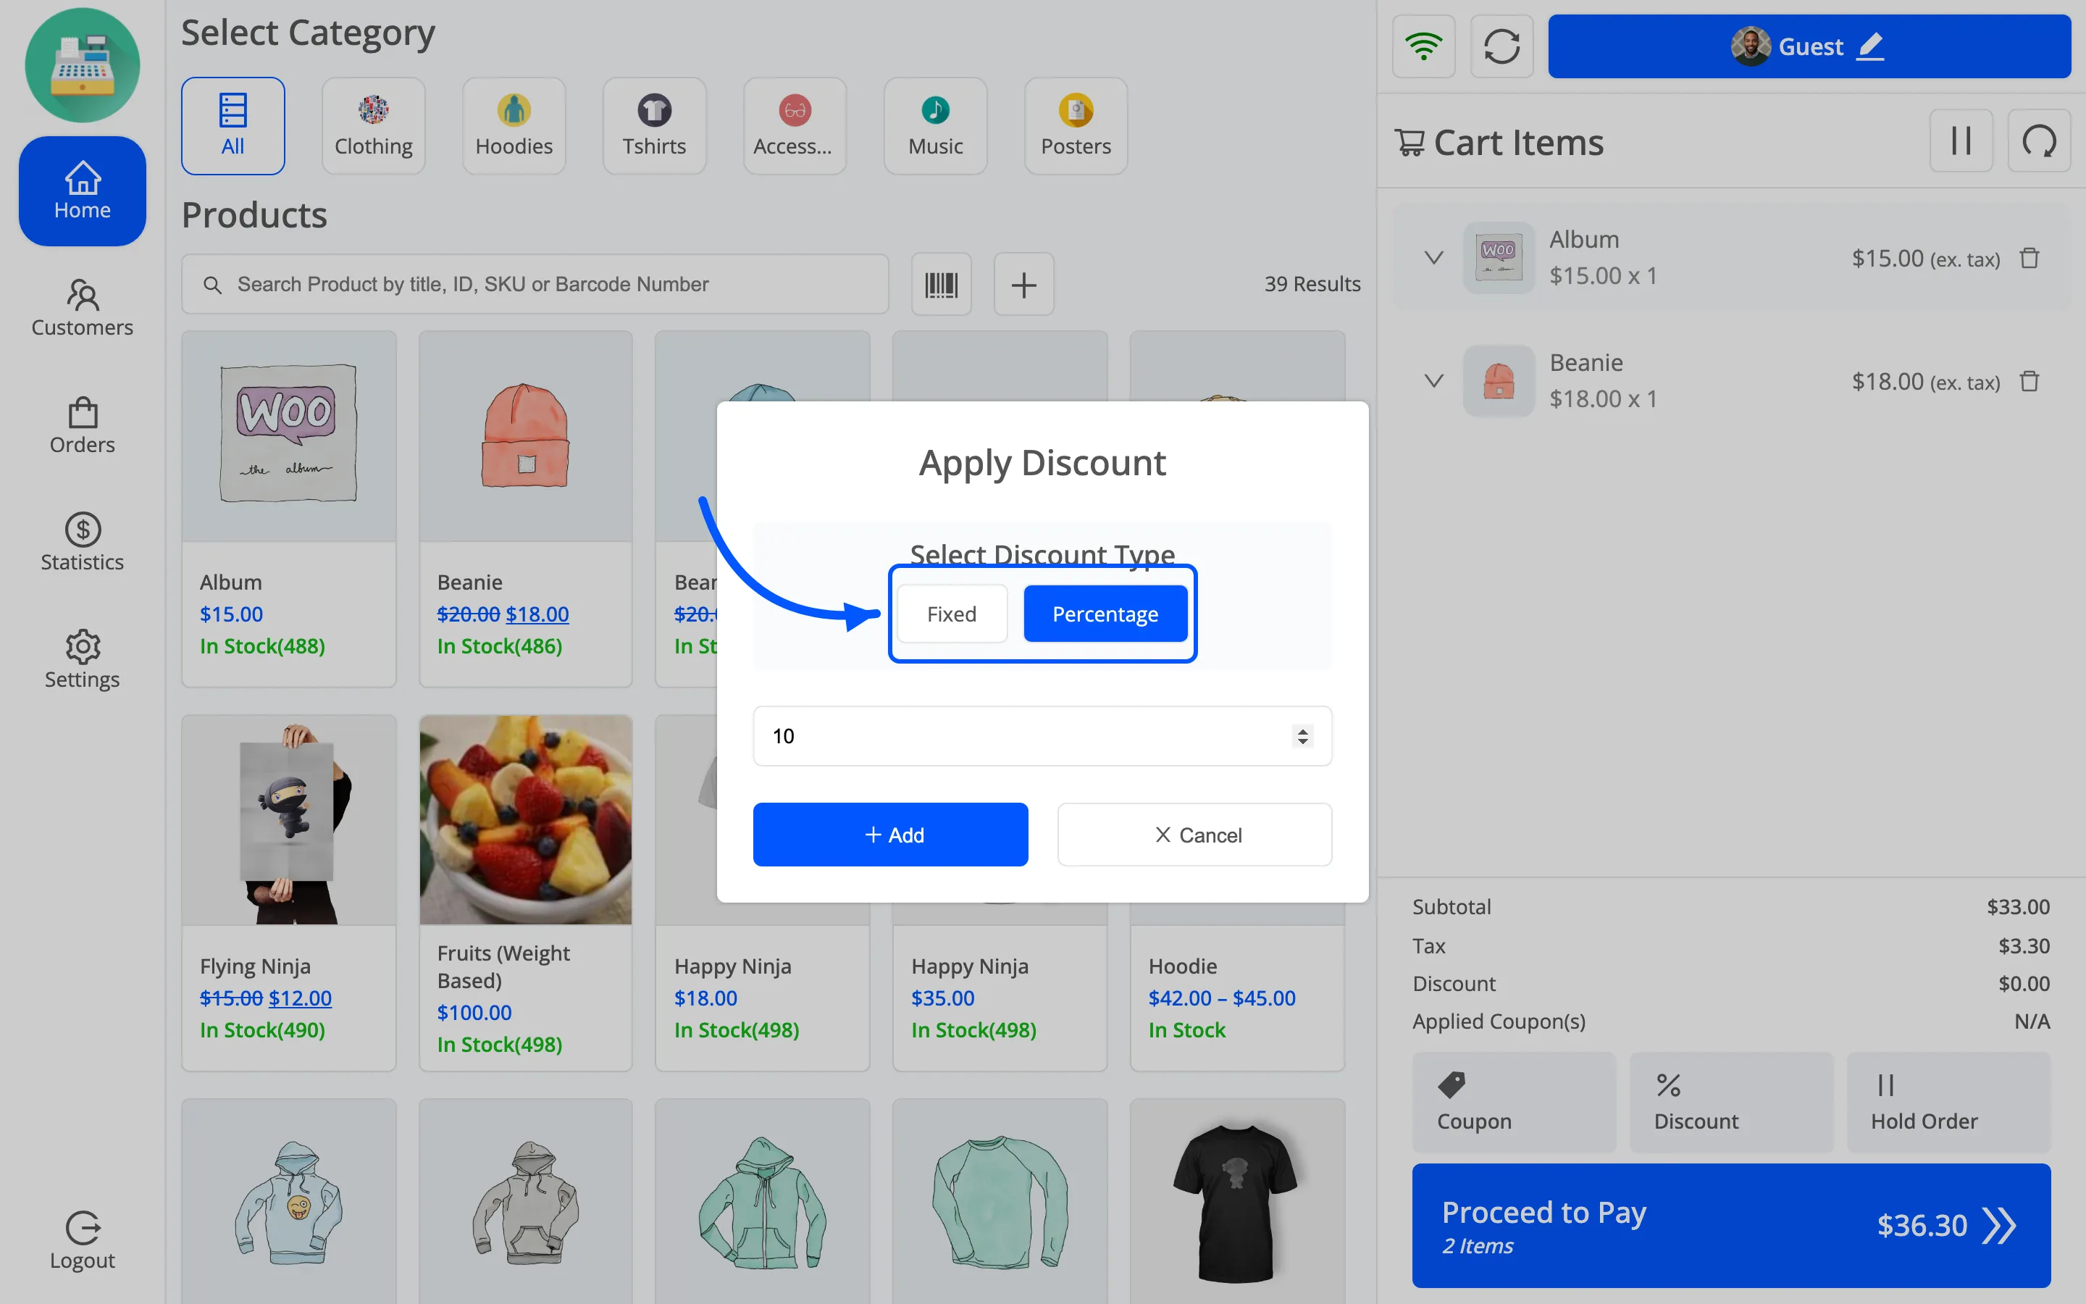Open the Customers section
This screenshot has height=1304, width=2086.
tap(82, 308)
